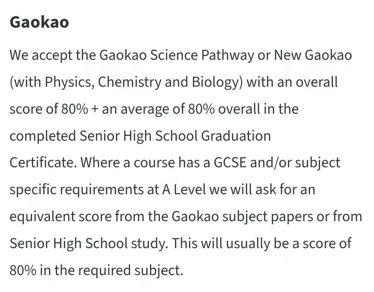Screen dimensions: 374x292
Task: Click the 'A Level' text
Action: coord(184,190)
